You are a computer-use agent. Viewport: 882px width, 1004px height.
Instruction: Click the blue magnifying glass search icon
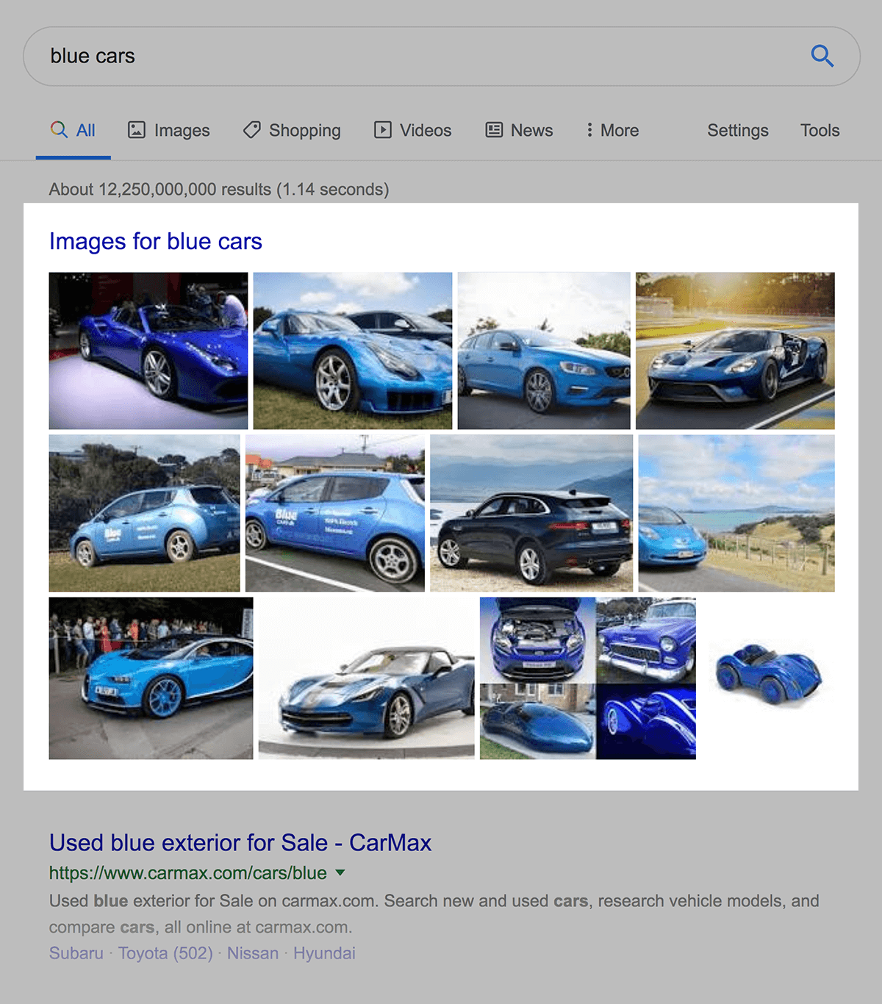coord(822,56)
